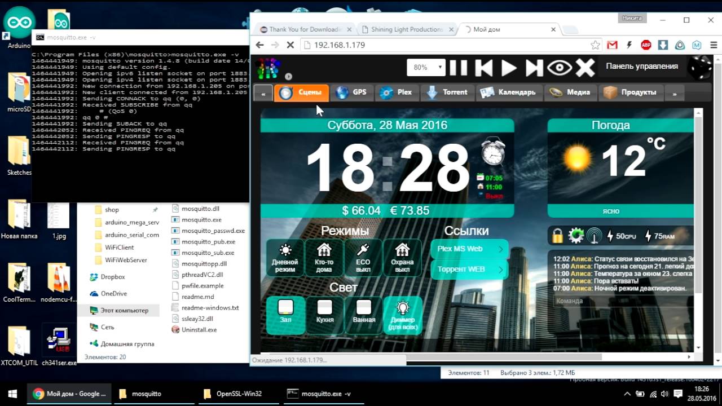
Task: Click the gear with green arrow icon
Action: (x=576, y=236)
